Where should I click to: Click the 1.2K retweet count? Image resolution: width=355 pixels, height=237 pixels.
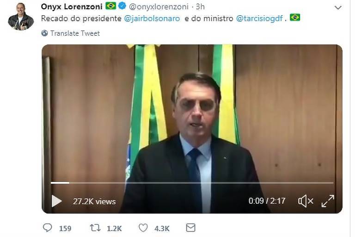point(114,228)
